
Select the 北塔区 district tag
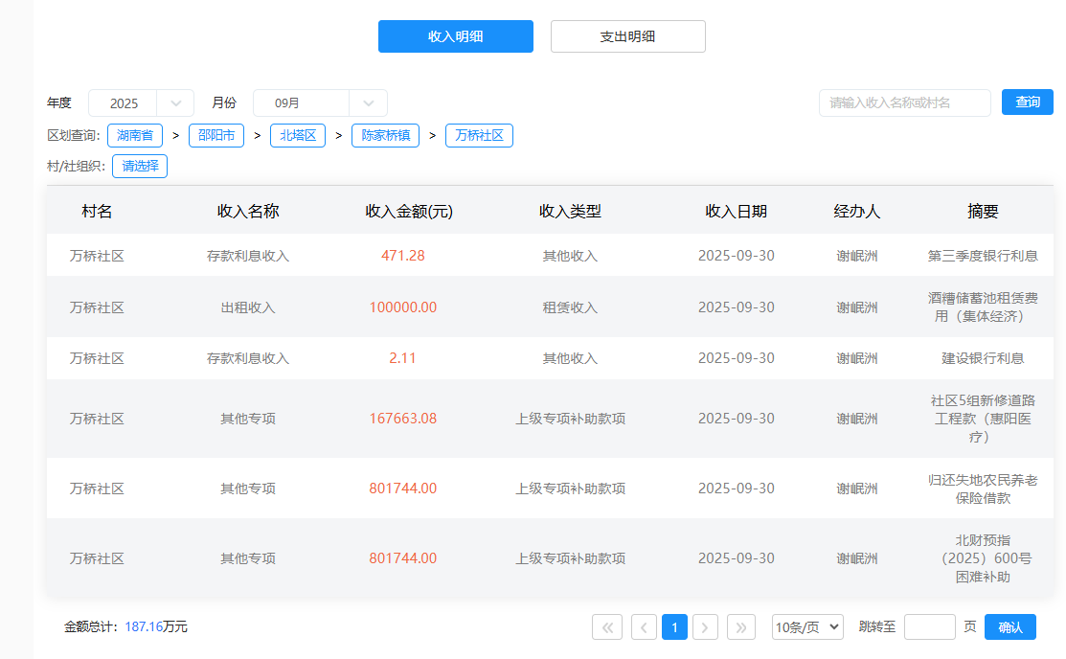298,135
